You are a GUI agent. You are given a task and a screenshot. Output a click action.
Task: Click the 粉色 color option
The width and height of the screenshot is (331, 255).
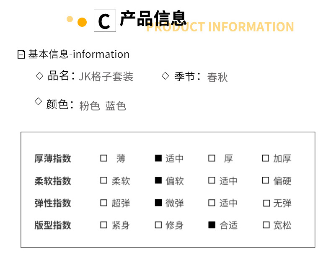click(x=90, y=106)
